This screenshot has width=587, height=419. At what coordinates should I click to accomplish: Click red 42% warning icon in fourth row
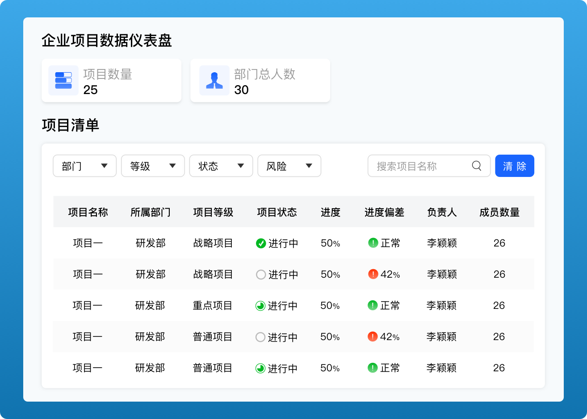(x=373, y=337)
